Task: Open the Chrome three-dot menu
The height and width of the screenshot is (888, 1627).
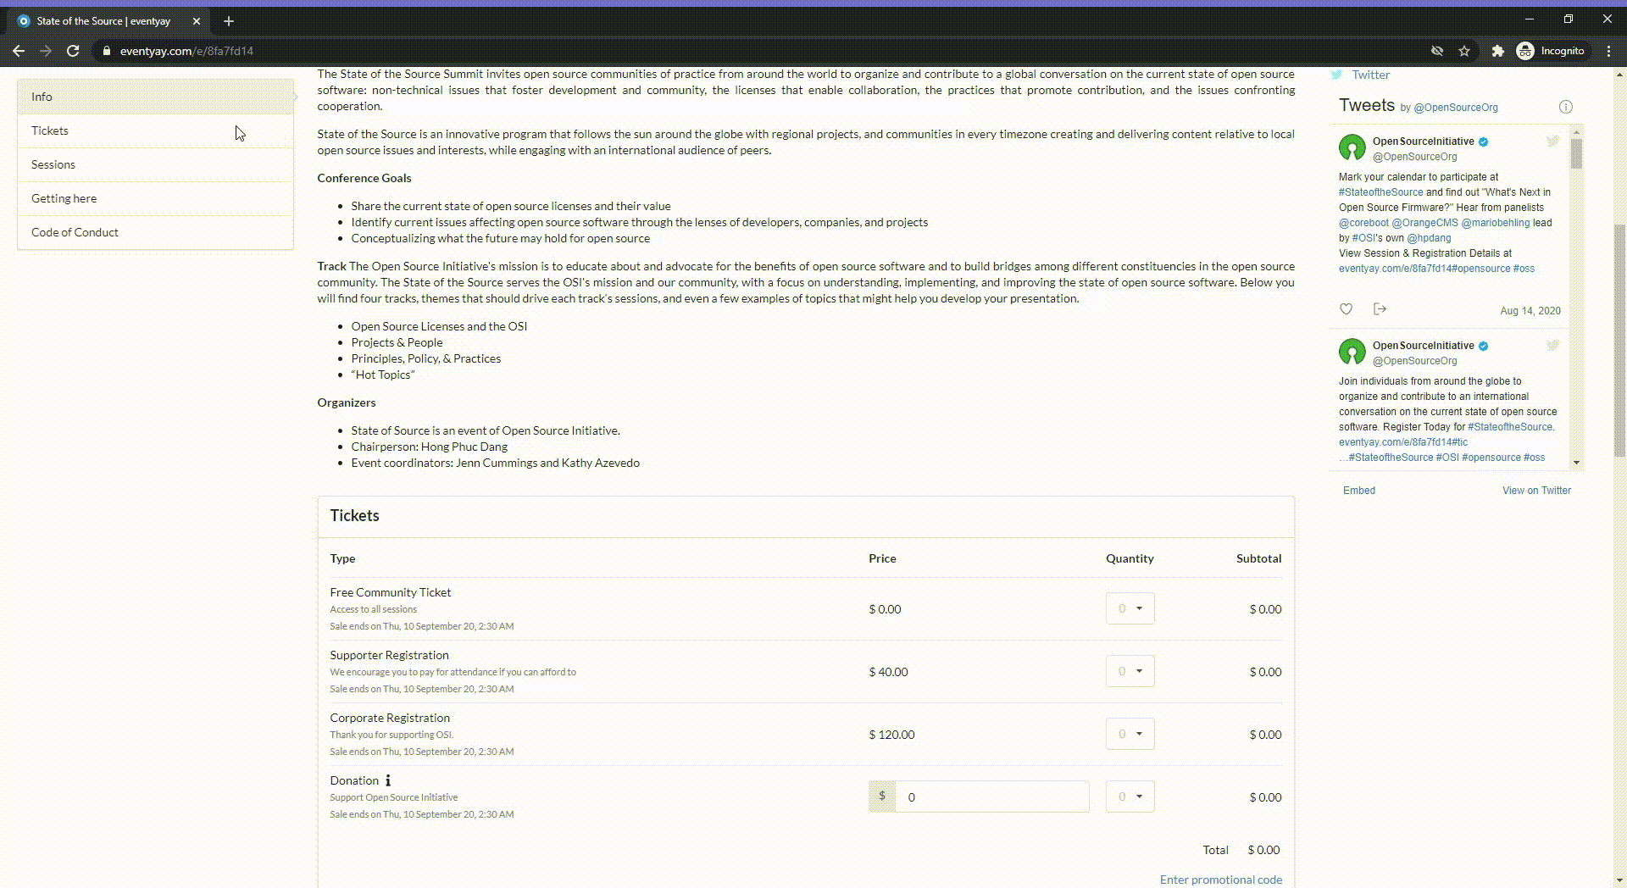Action: click(1608, 51)
